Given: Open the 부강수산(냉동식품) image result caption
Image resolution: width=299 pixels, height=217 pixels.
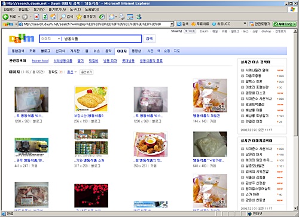Looking at the screenshot, I should [89, 115].
